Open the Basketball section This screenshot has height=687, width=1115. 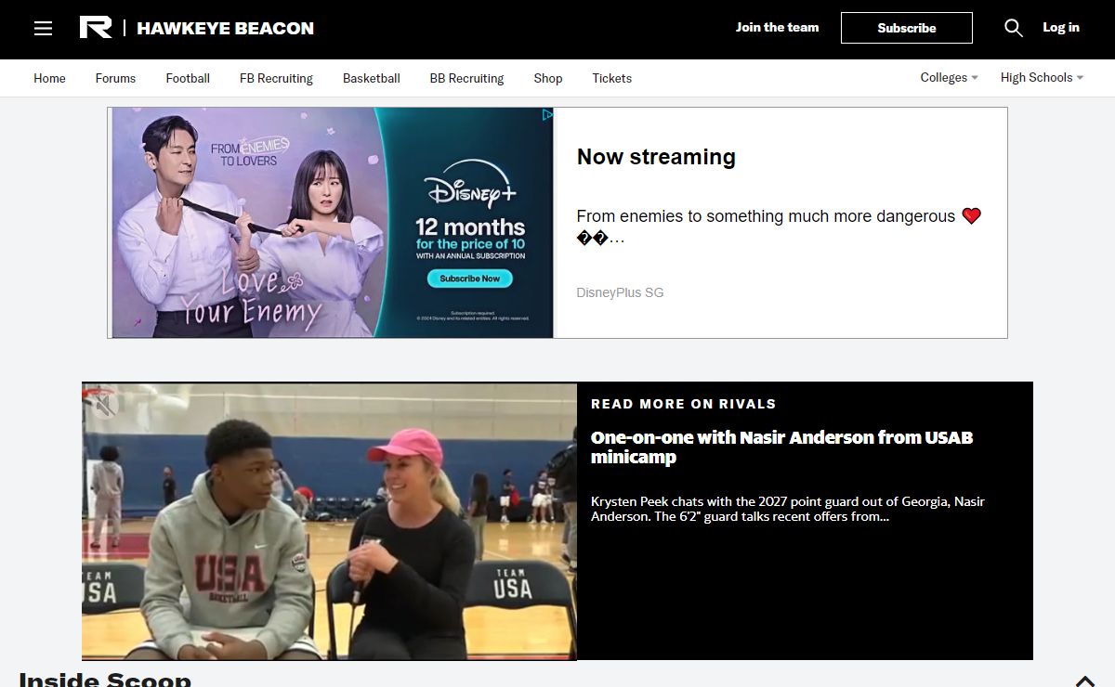point(371,78)
